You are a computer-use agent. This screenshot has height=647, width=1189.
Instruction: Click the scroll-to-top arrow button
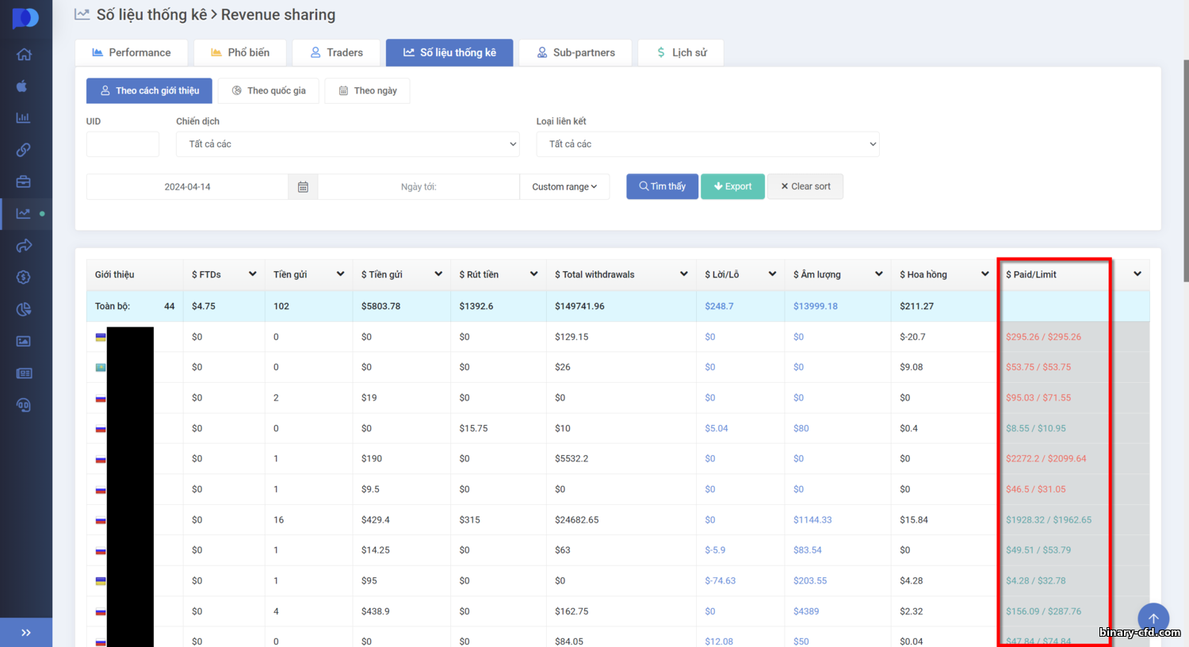coord(1153,619)
